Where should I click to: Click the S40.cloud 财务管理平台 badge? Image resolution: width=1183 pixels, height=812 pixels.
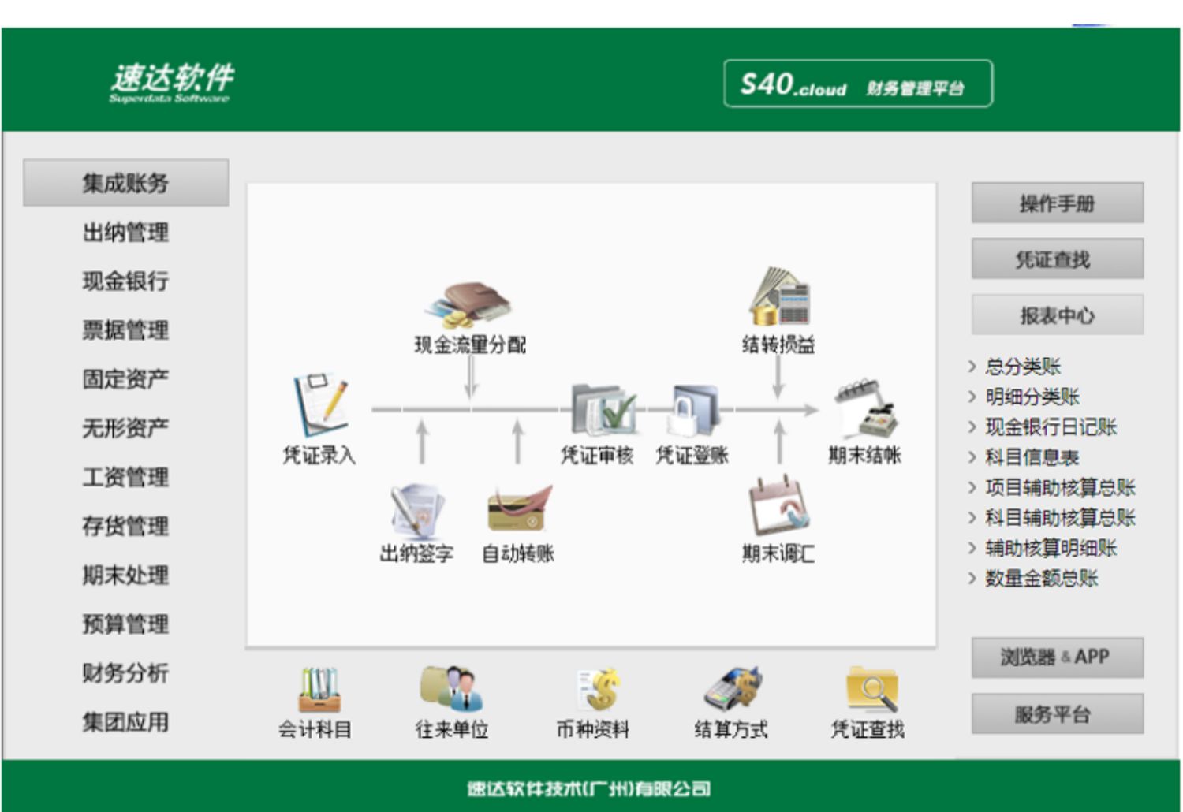click(858, 84)
